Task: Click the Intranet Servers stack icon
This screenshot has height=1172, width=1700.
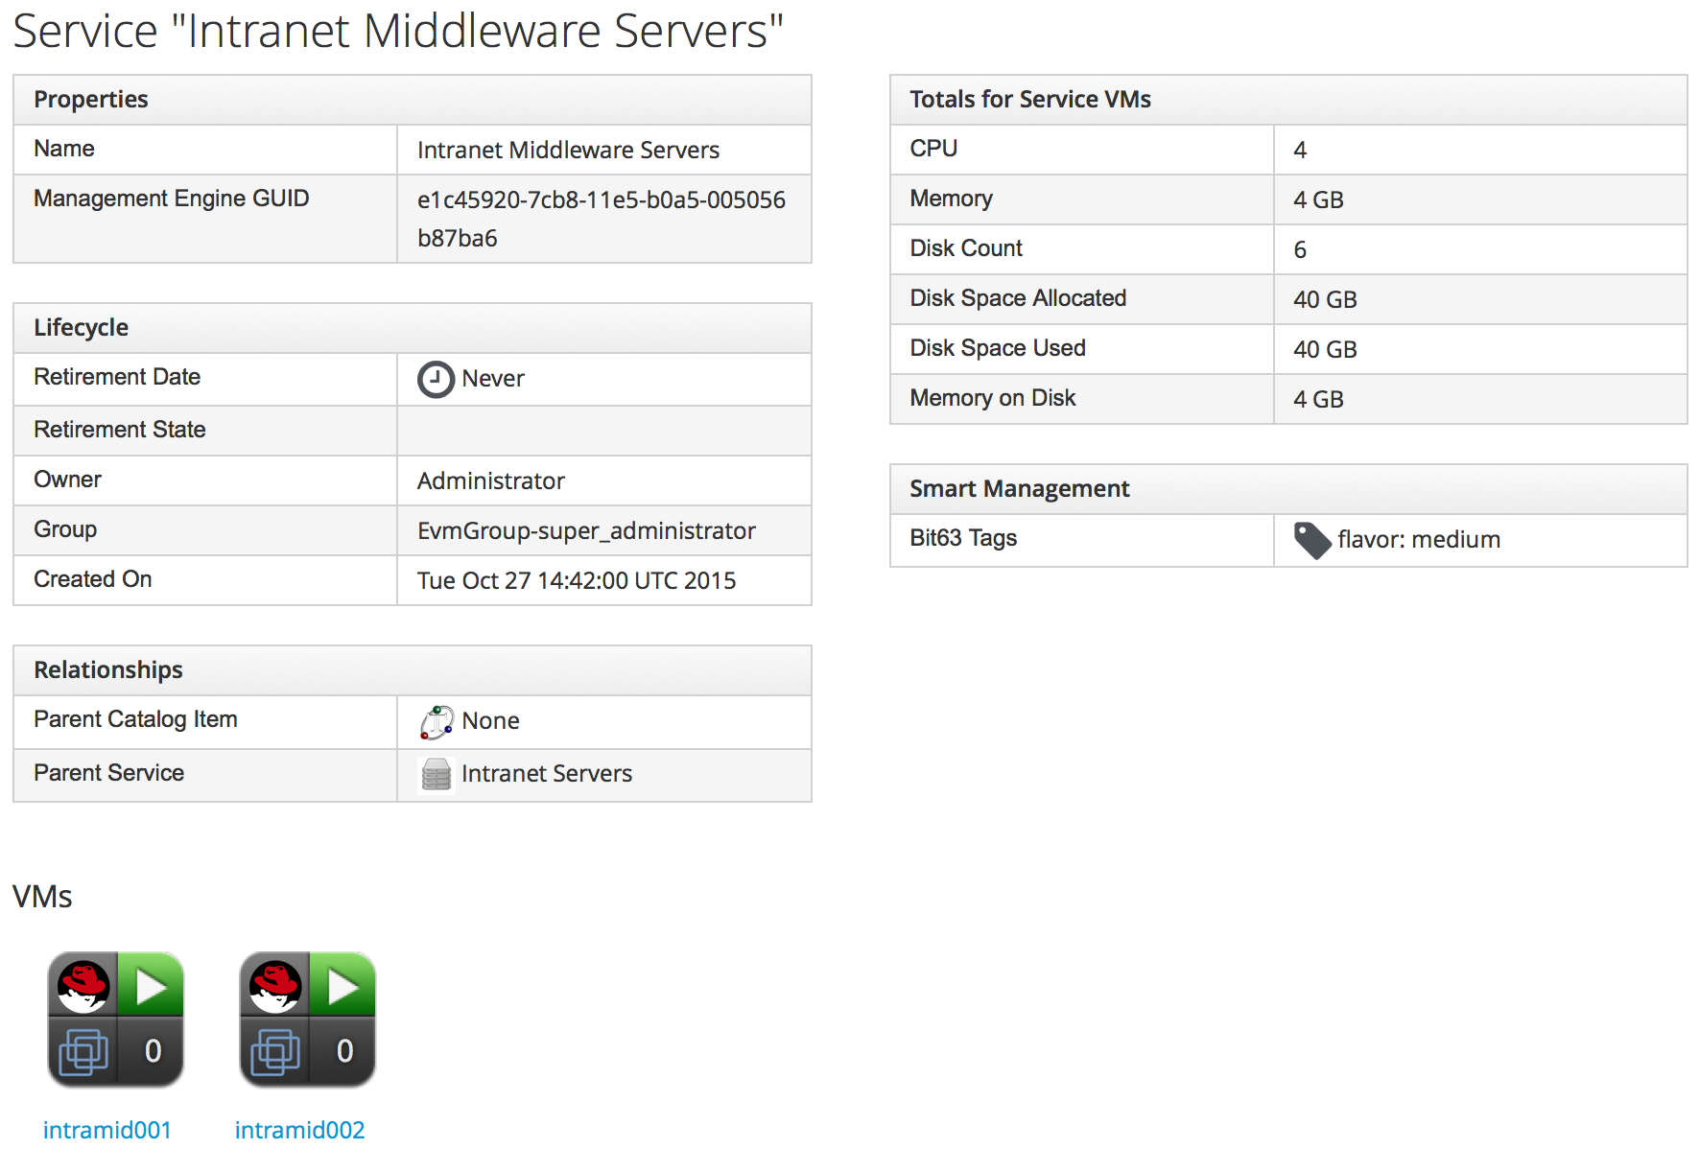Action: pyautogui.click(x=437, y=774)
